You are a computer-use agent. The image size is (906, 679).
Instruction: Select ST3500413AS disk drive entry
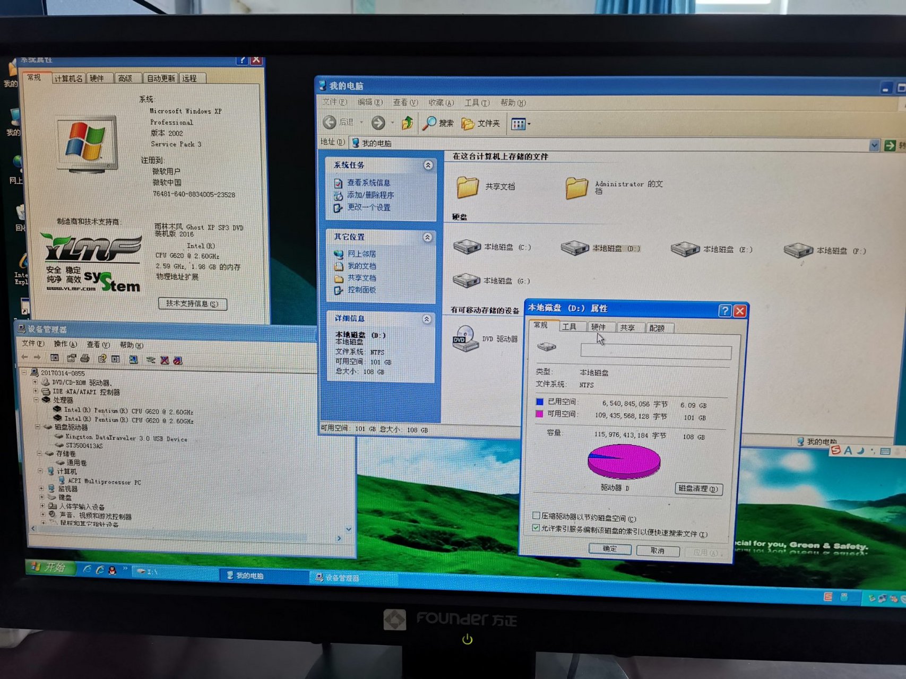point(84,446)
